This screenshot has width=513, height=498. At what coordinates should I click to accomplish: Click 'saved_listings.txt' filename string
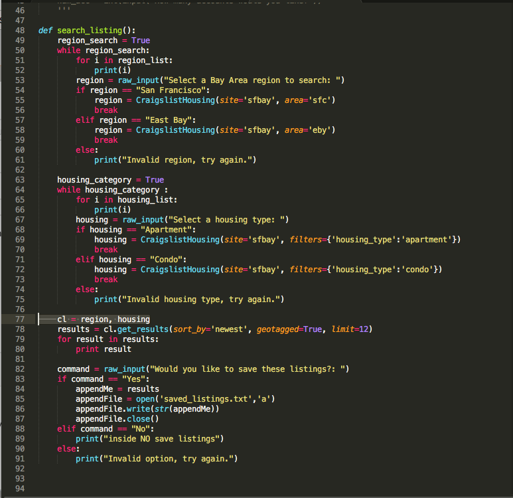(206, 399)
